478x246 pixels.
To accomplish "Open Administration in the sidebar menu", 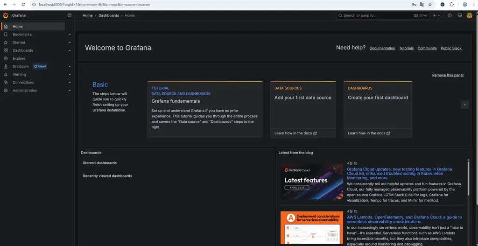I will [25, 90].
